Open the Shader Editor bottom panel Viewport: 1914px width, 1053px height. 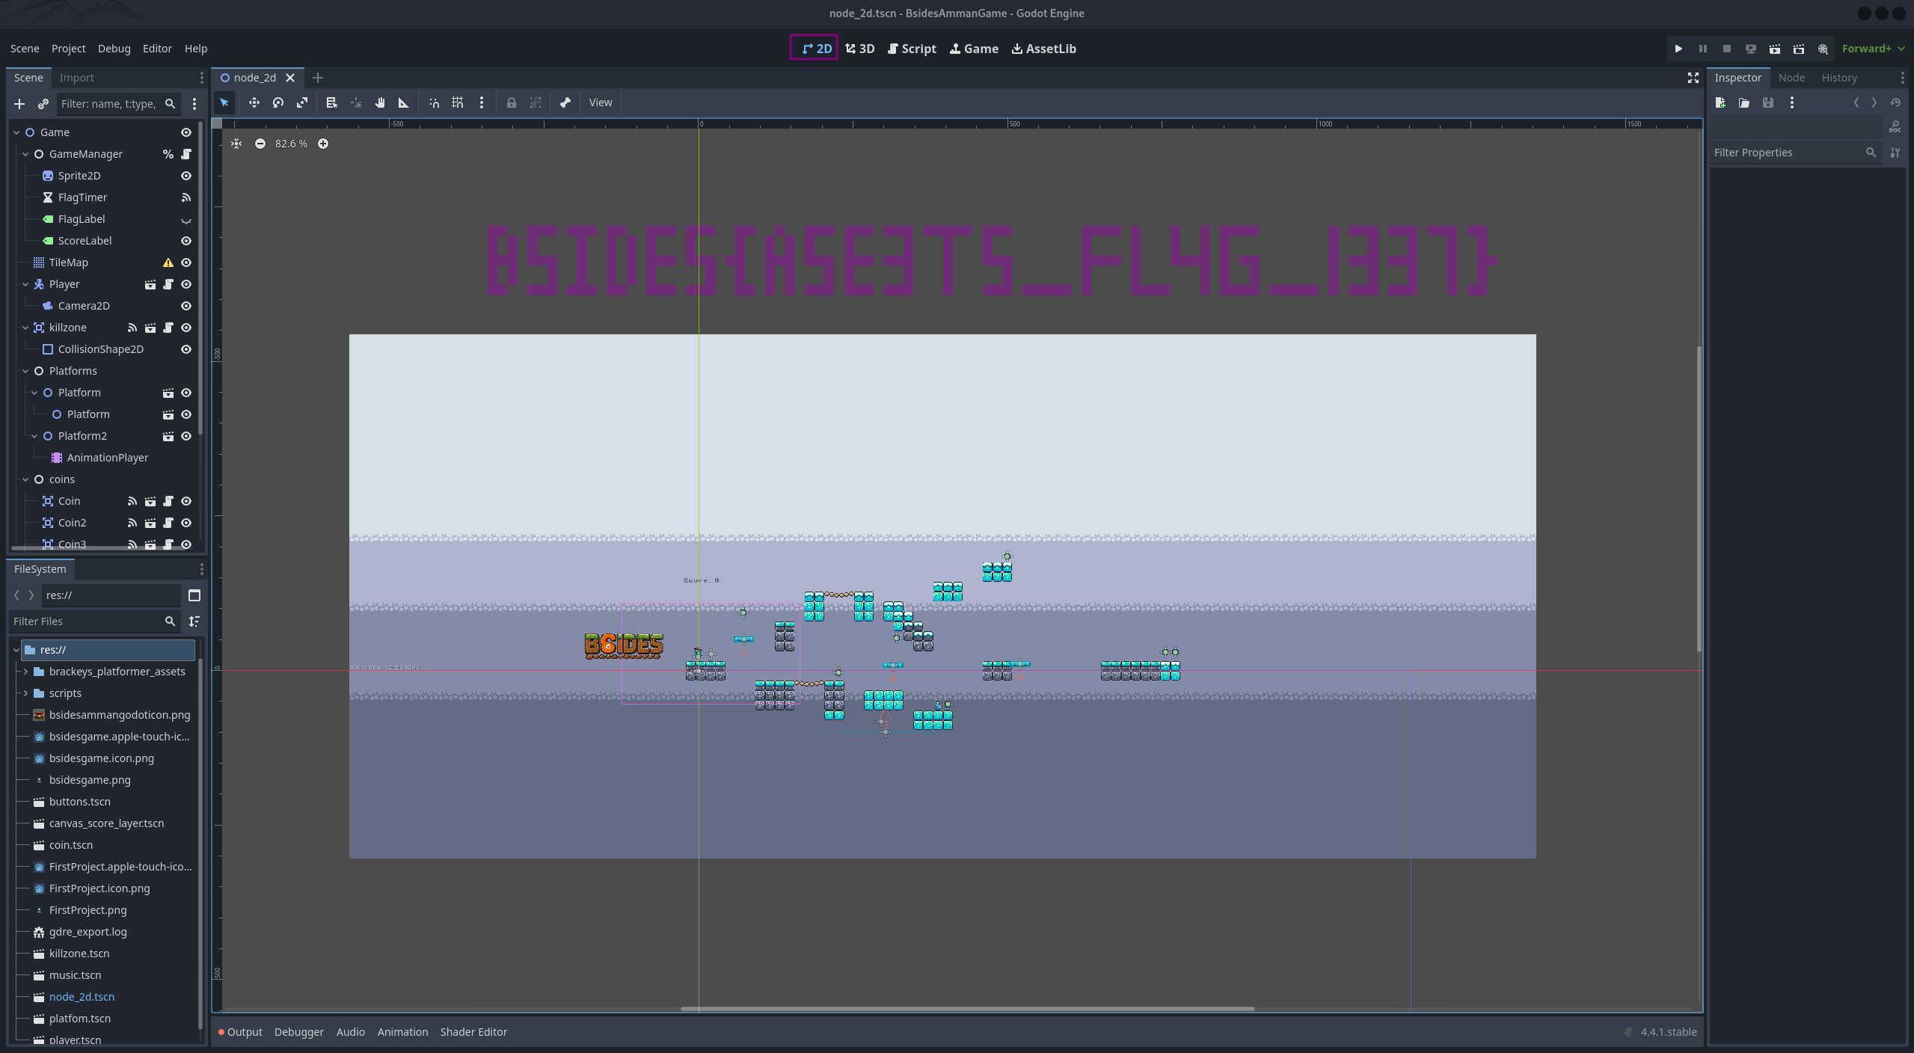coord(473,1032)
